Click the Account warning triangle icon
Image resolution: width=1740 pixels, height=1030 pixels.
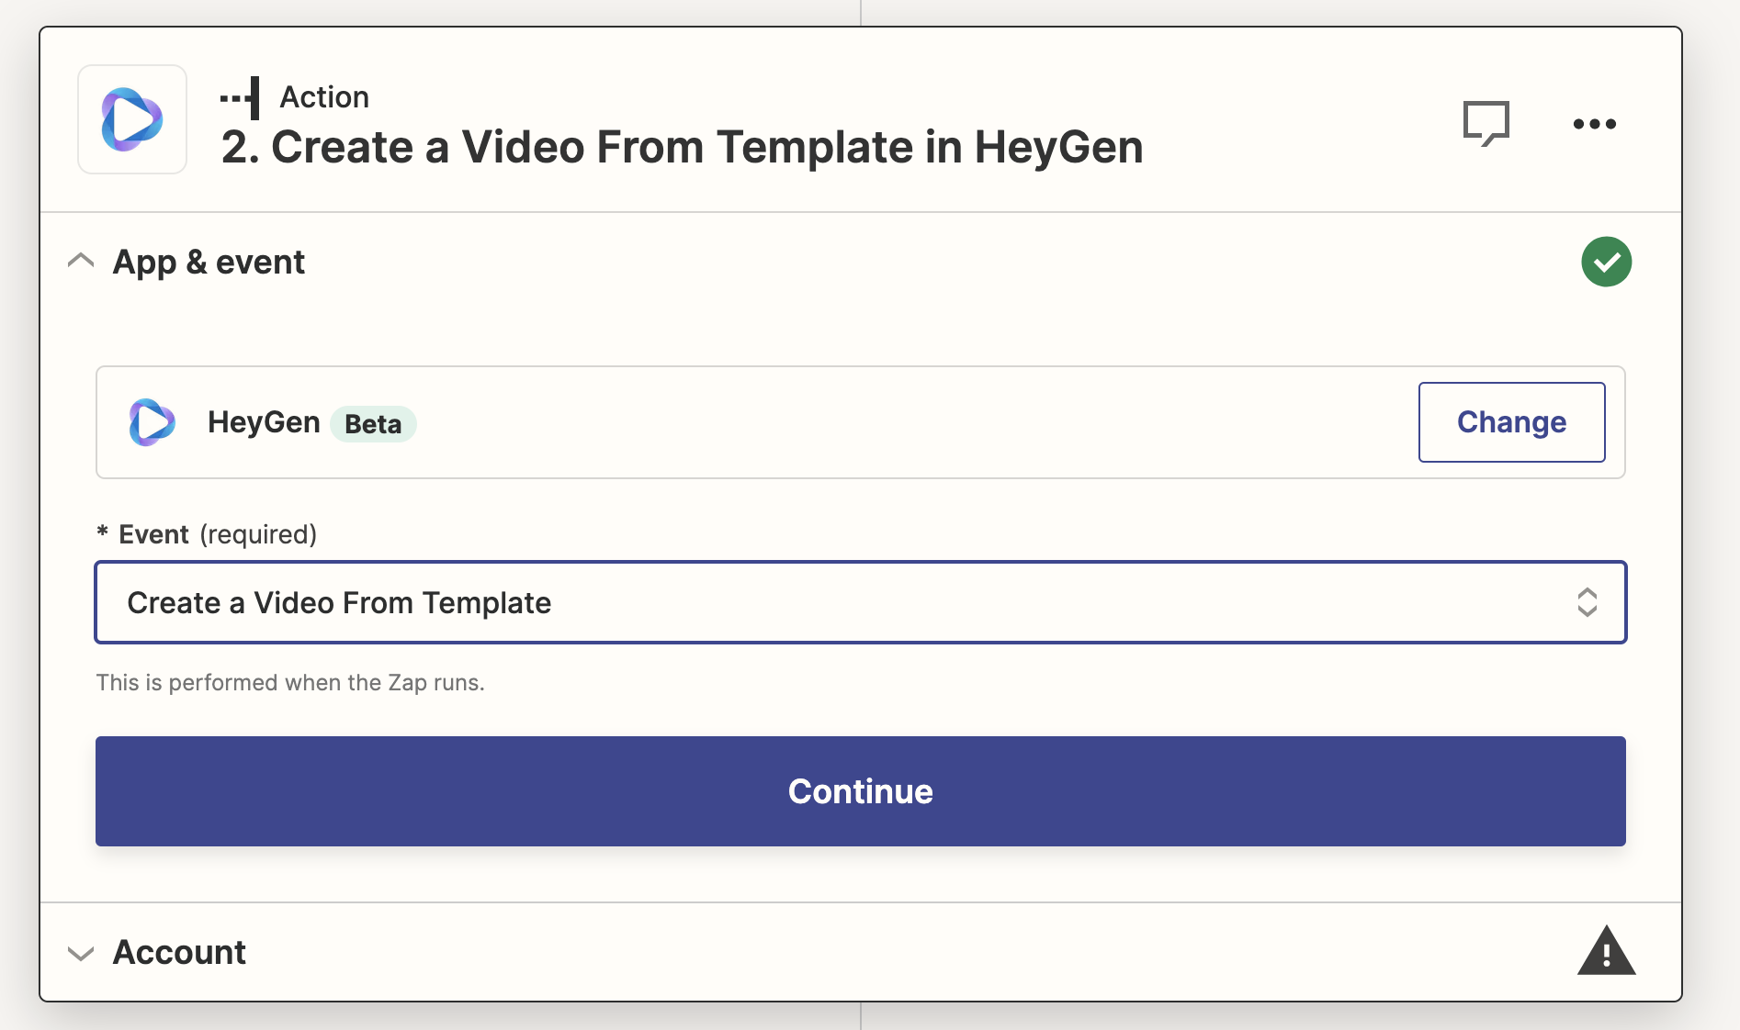point(1606,950)
